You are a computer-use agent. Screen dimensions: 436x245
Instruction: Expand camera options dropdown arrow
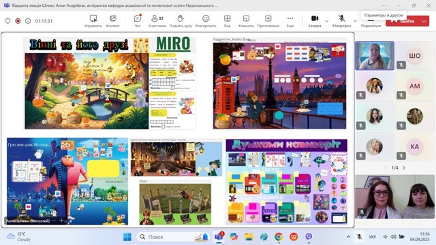[327, 21]
